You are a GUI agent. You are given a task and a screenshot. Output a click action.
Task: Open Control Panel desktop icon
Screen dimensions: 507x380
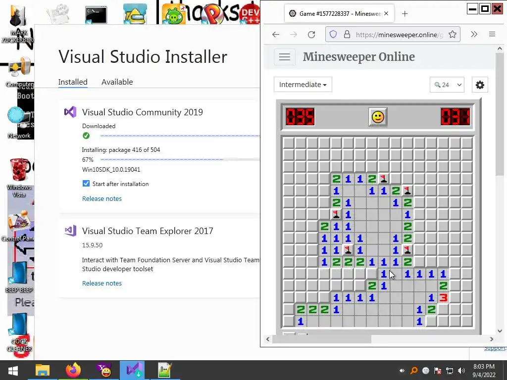pos(19,226)
